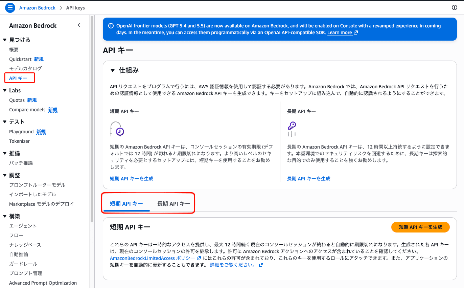Click the 新規 badge next to Quotas
464x288 pixels.
32,100
